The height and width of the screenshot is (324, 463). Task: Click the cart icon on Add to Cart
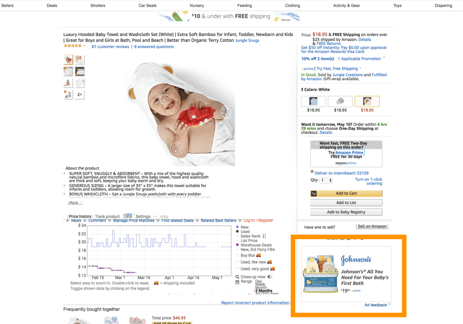[x=314, y=194]
